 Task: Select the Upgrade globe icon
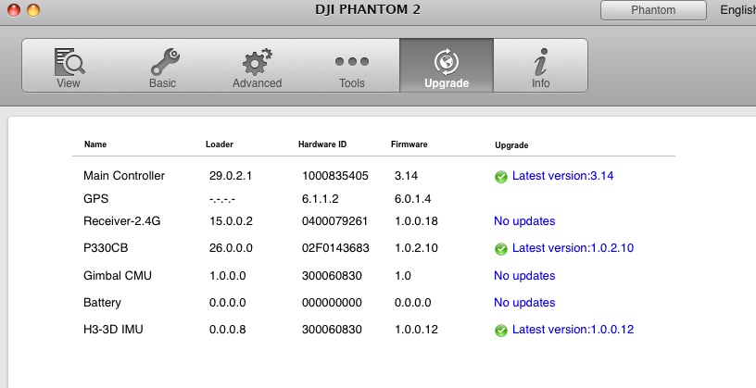coord(447,62)
